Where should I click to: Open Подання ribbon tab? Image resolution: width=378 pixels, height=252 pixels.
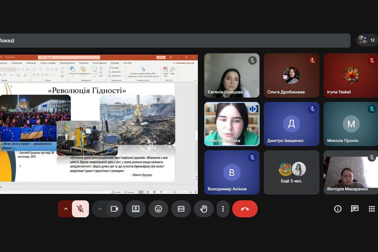pyautogui.click(x=84, y=63)
